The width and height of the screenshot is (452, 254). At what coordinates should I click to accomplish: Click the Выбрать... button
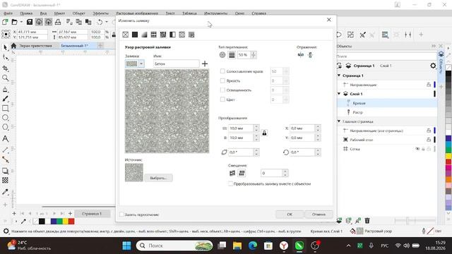[158, 178]
